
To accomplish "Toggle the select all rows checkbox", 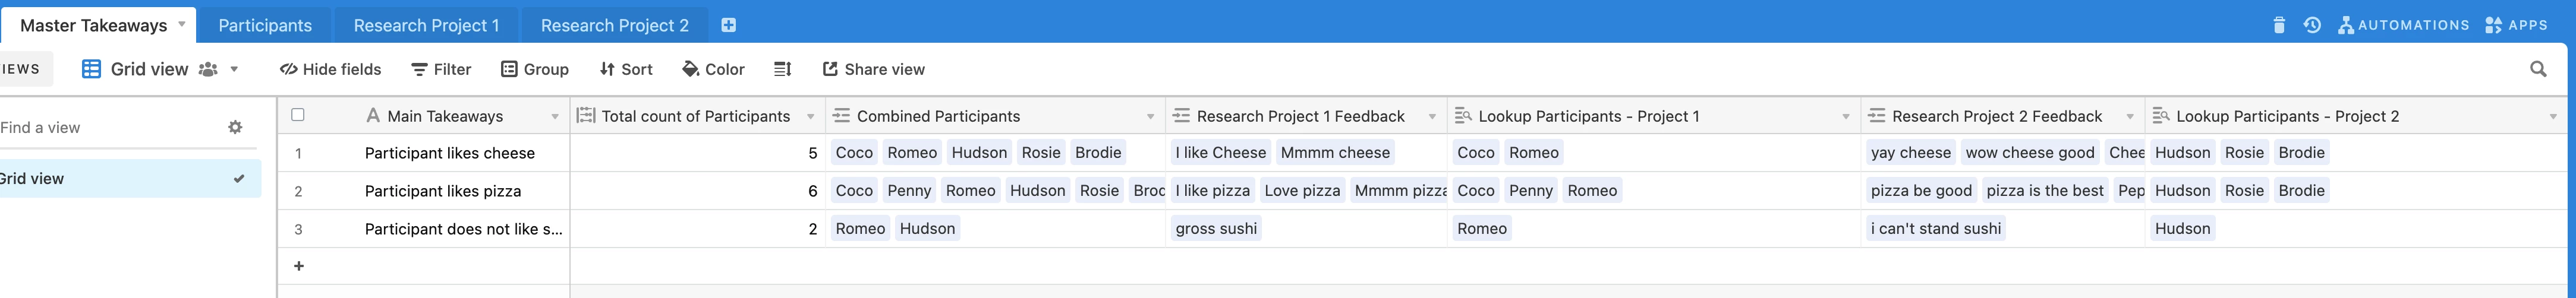I will point(298,115).
